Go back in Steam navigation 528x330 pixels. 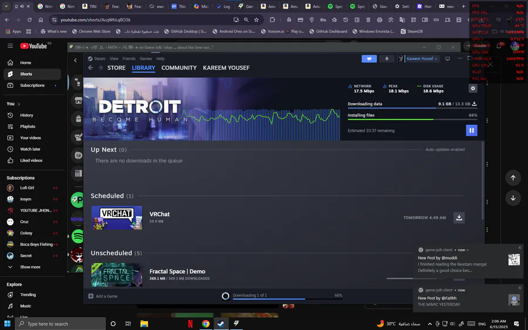coord(90,67)
